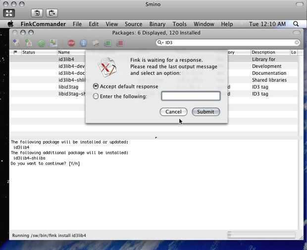Screen dimensions: 307x250
Task: Click the flag column header icon
Action: [15, 52]
